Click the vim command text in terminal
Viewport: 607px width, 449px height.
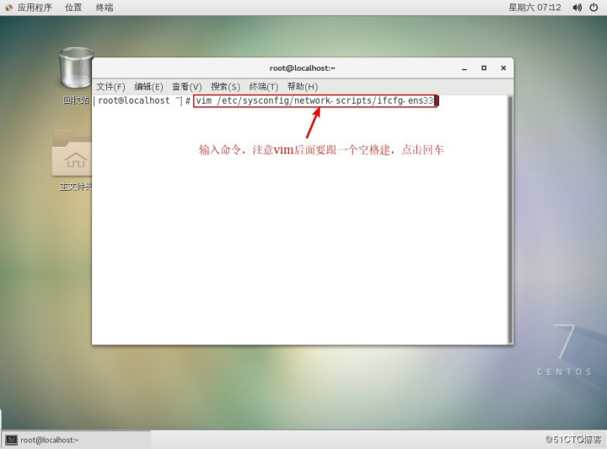[314, 100]
